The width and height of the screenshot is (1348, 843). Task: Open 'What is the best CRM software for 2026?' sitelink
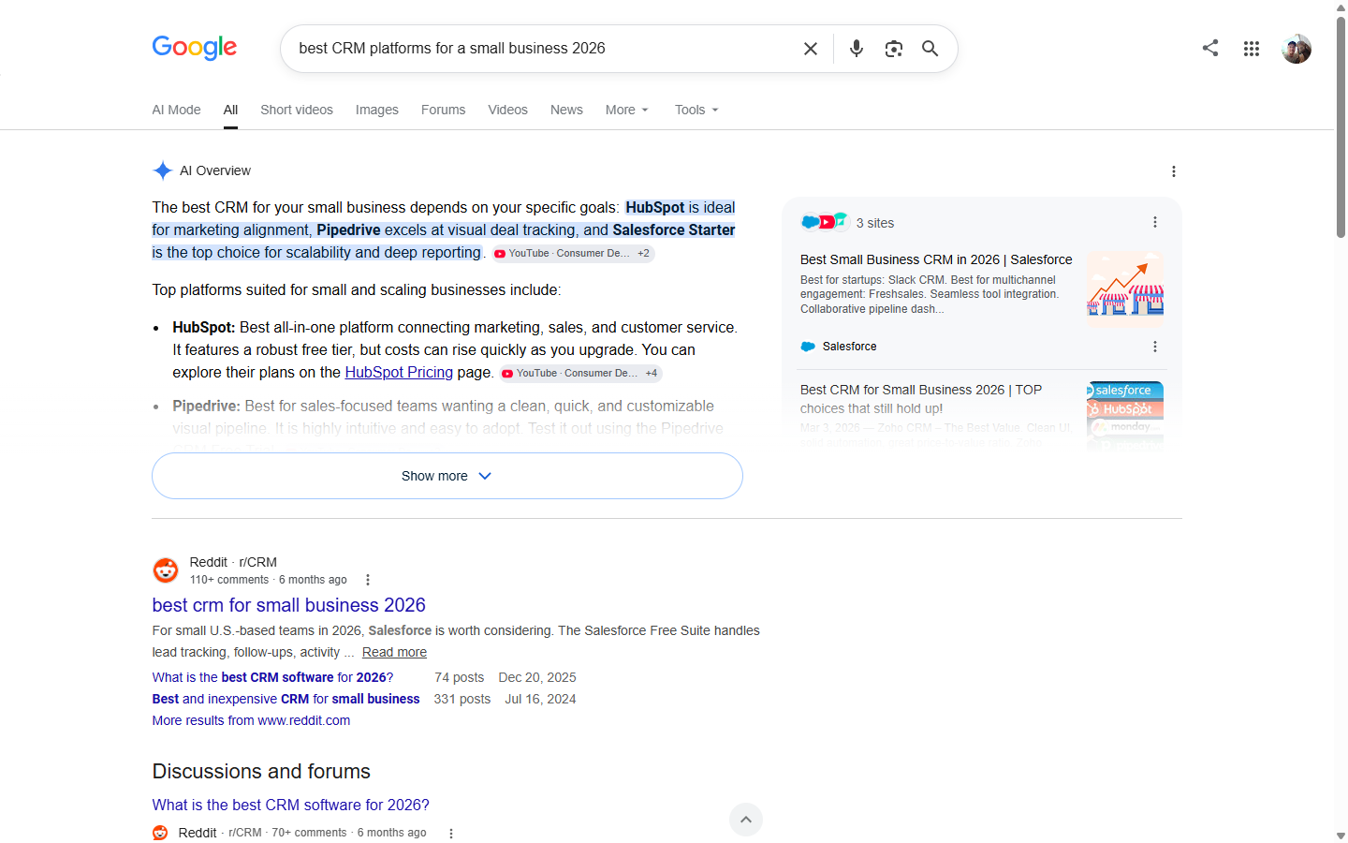[x=273, y=677]
